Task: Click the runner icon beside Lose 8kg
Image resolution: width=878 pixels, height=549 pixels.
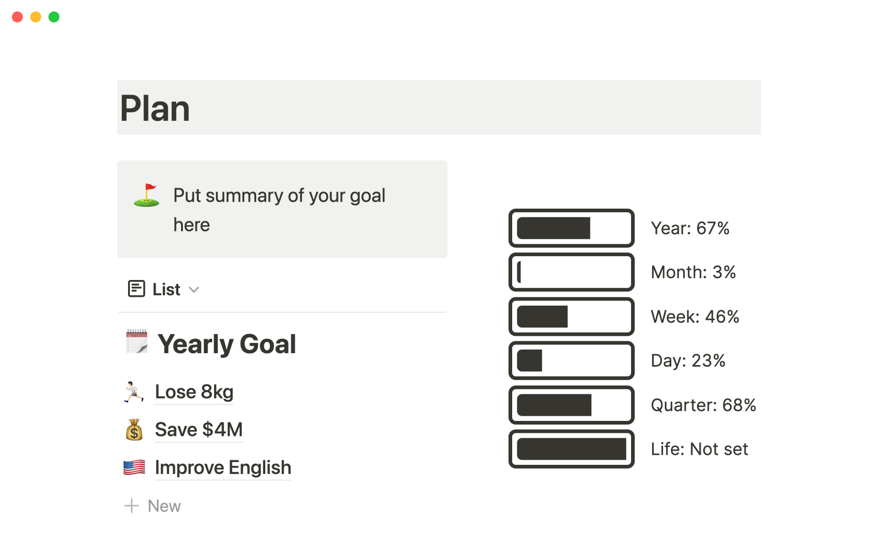Action: point(134,392)
